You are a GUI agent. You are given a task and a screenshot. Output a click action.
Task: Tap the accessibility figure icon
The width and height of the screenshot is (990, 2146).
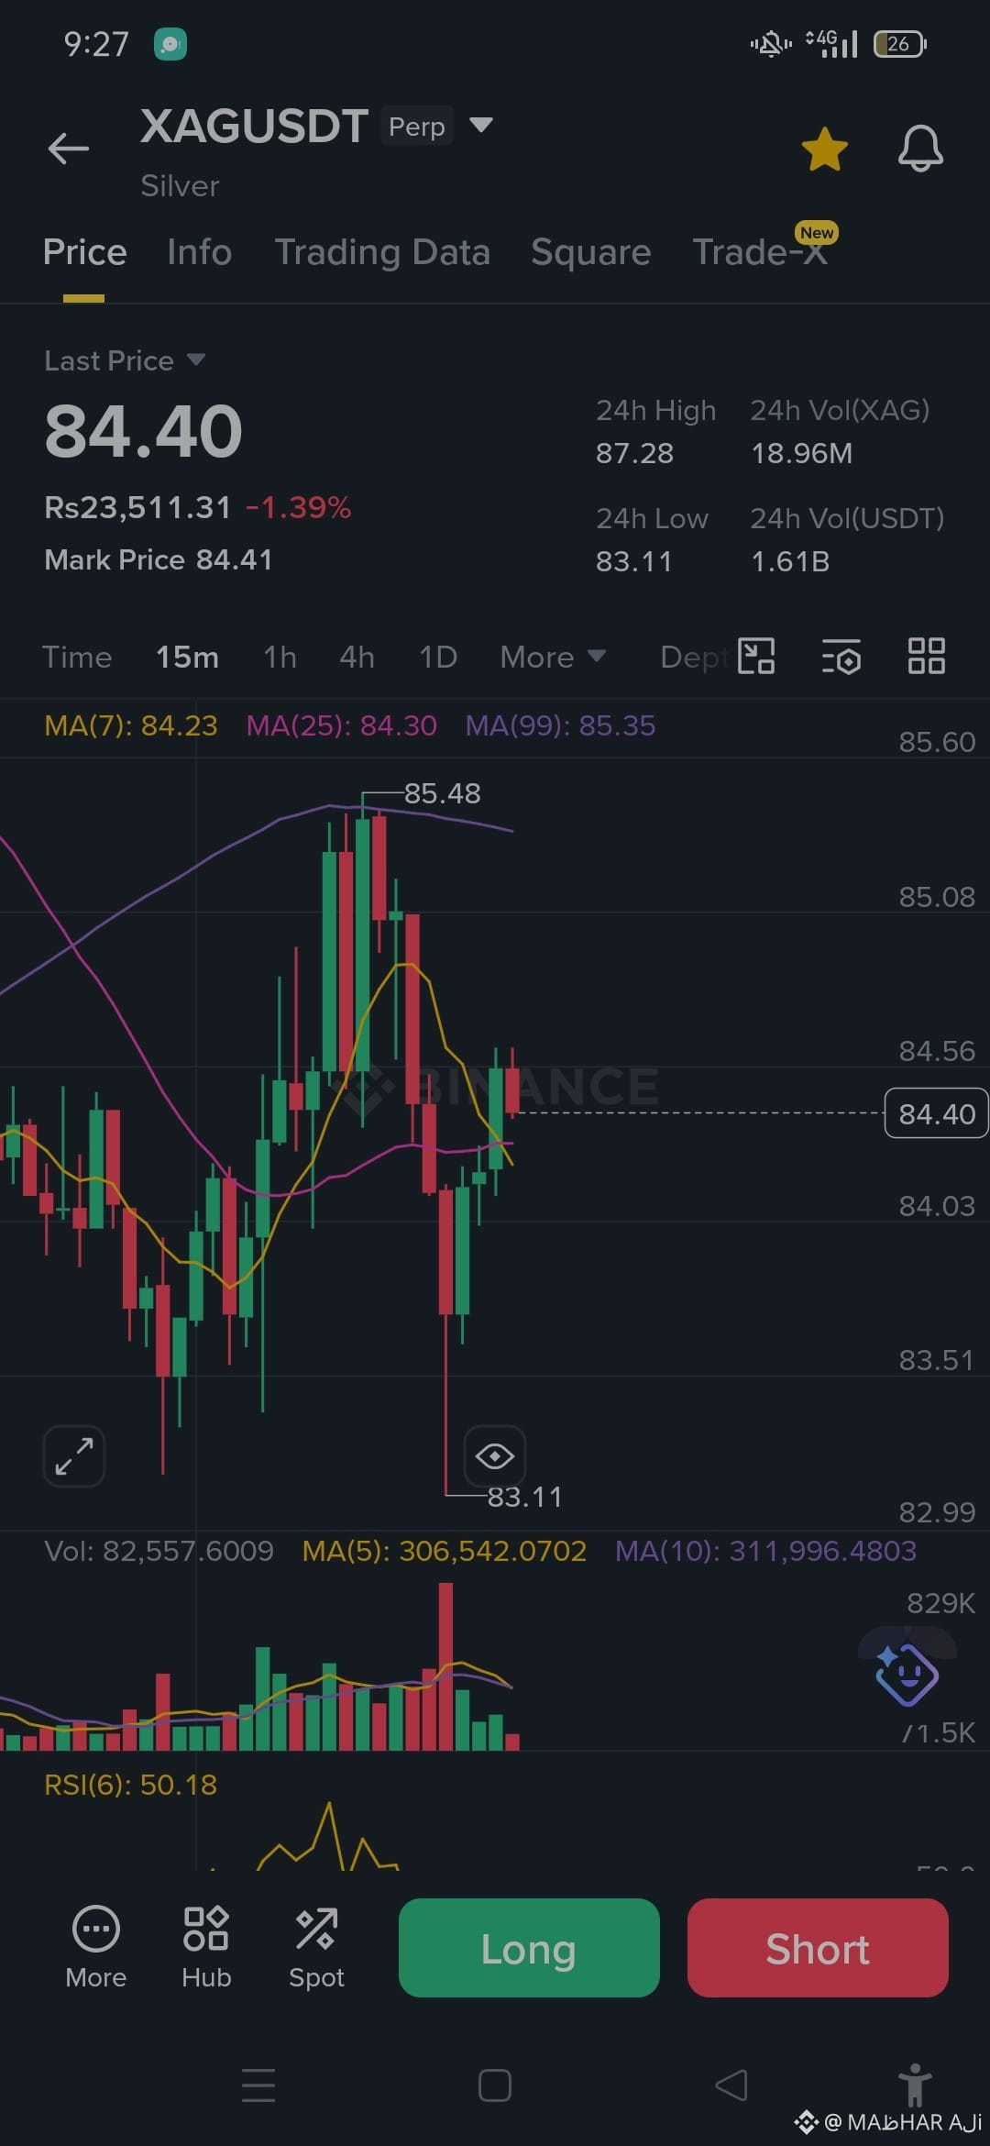point(915,2086)
